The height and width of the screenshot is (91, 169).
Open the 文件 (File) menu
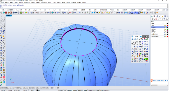pos(2,2)
